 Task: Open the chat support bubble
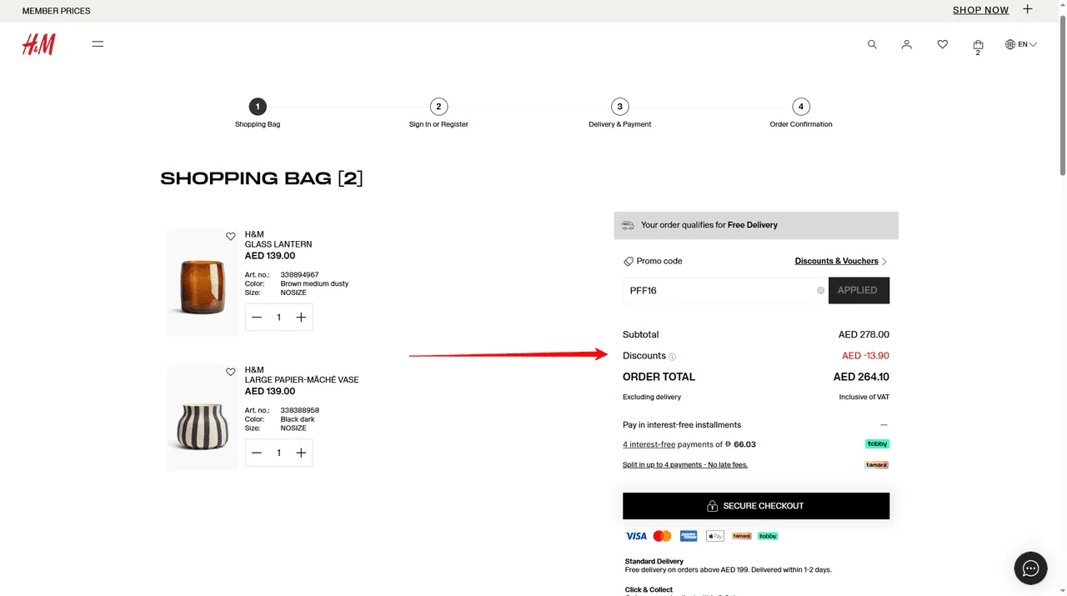point(1030,568)
